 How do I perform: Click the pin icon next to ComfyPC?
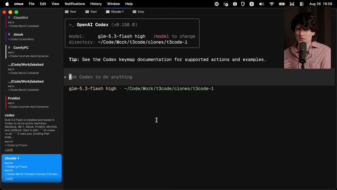(x=9, y=48)
